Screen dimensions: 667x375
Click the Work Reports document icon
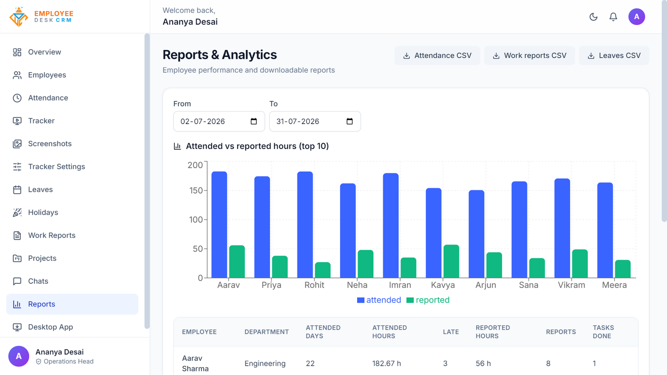[17, 235]
